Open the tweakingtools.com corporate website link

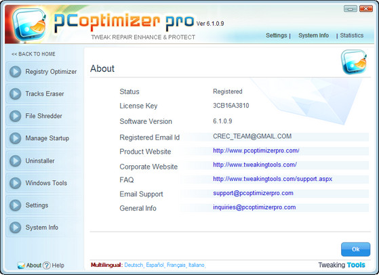255,165
